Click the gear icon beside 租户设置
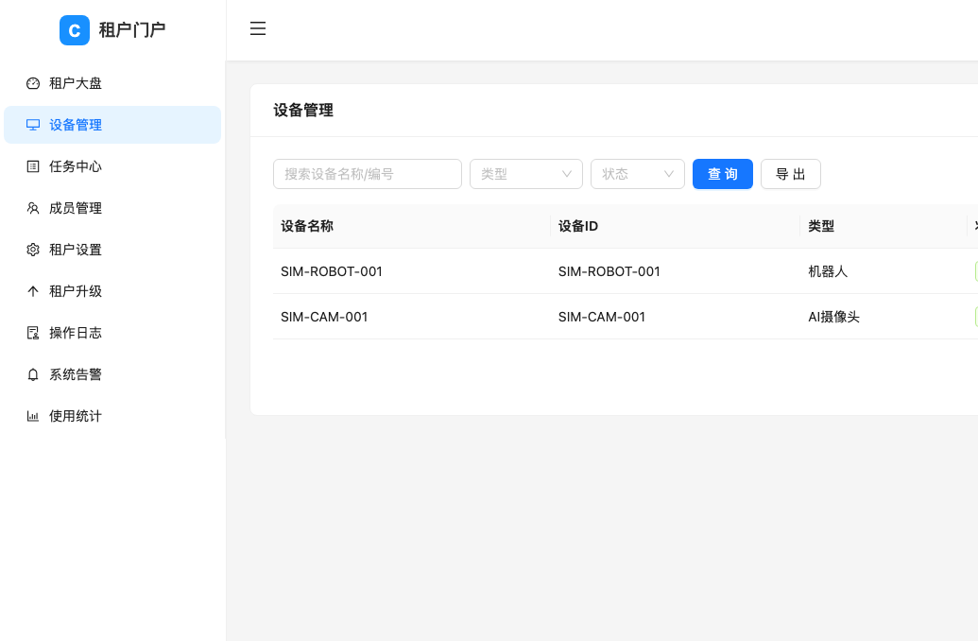The width and height of the screenshot is (978, 641). pyautogui.click(x=33, y=250)
